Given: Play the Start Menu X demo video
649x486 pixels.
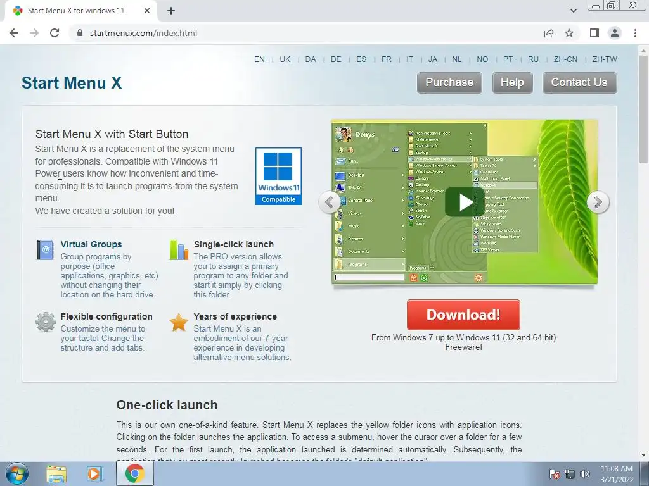Looking at the screenshot, I should pyautogui.click(x=465, y=202).
